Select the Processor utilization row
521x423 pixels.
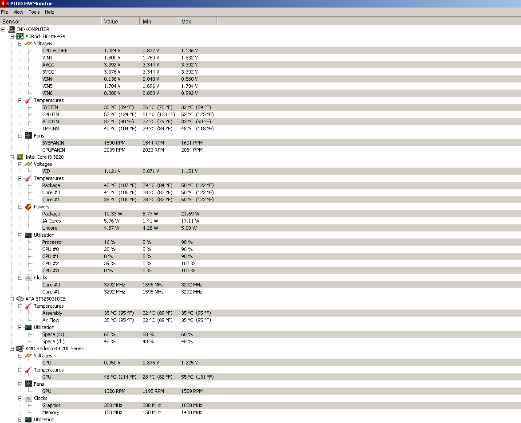[x=281, y=243]
